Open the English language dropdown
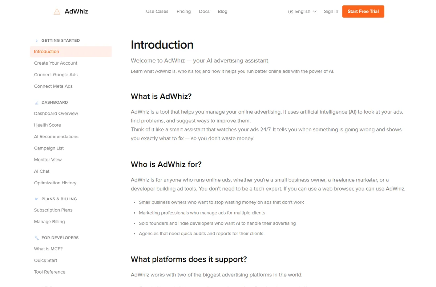The image size is (436, 287). click(x=302, y=12)
